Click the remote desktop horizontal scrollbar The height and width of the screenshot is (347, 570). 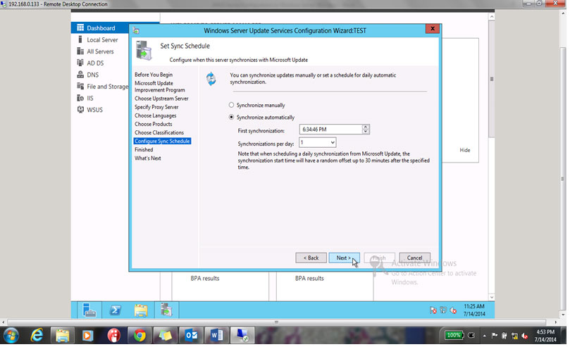(276, 322)
